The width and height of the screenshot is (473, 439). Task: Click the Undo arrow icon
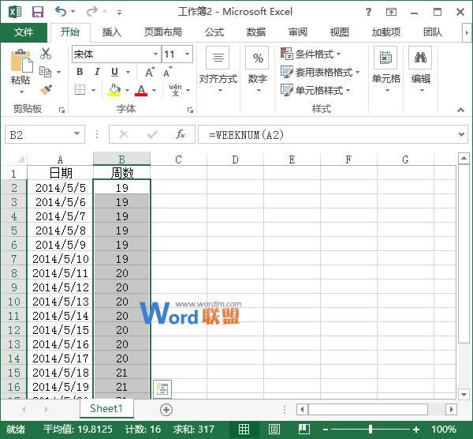click(x=61, y=12)
